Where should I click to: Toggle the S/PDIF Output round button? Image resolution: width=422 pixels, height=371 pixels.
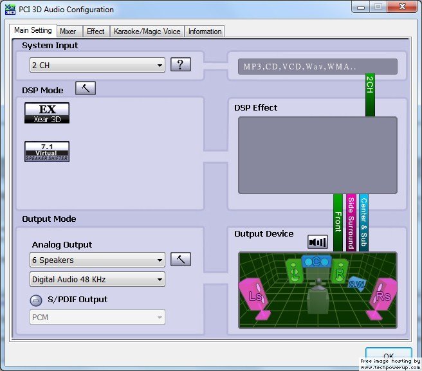36,300
